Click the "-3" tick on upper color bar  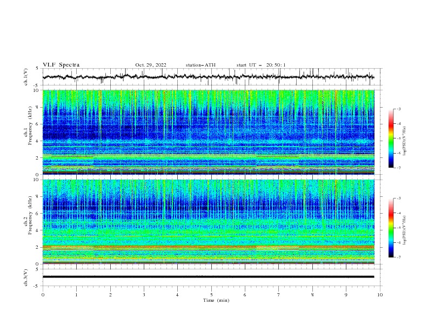click(x=399, y=109)
